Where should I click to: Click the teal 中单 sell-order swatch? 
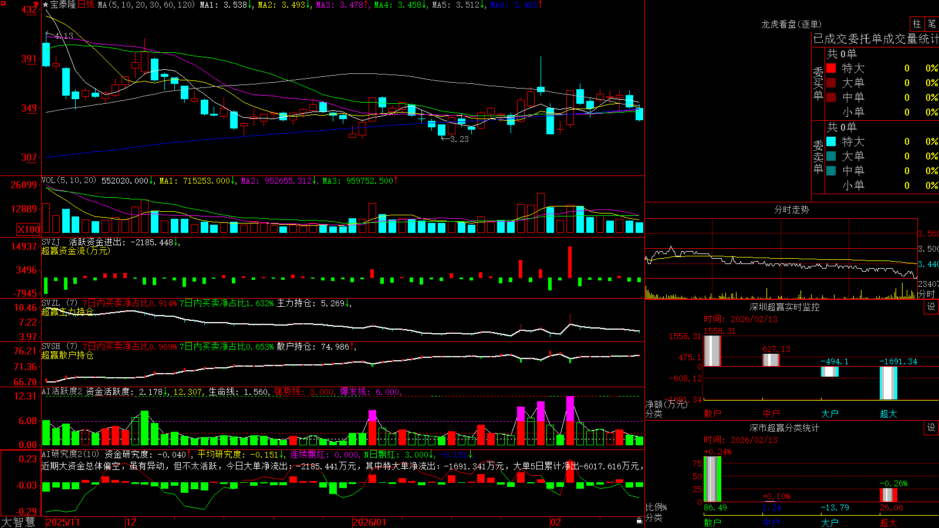coord(831,171)
